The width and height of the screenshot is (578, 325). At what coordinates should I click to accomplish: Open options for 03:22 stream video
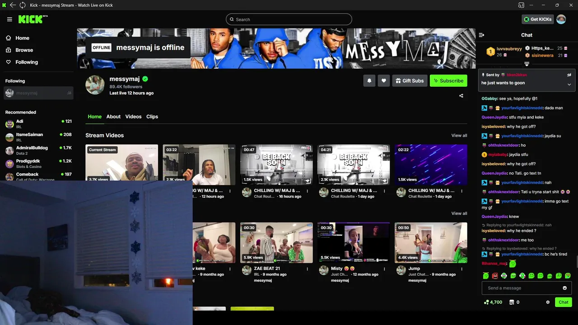(x=230, y=191)
